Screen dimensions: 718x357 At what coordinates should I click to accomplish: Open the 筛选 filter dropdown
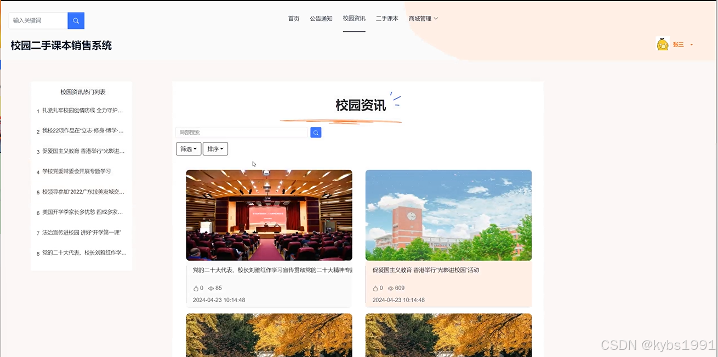point(189,149)
